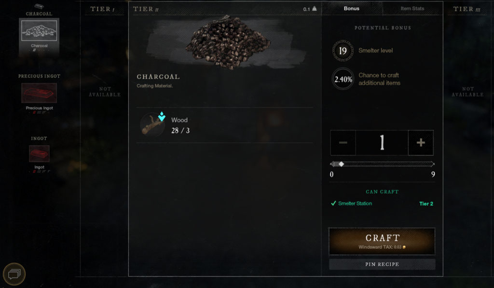Increase craft quantity with plus button
Screen dimensions: 494x288
tap(421, 143)
